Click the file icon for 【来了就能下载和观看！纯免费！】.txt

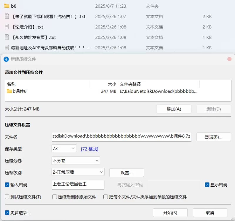tap(6, 16)
